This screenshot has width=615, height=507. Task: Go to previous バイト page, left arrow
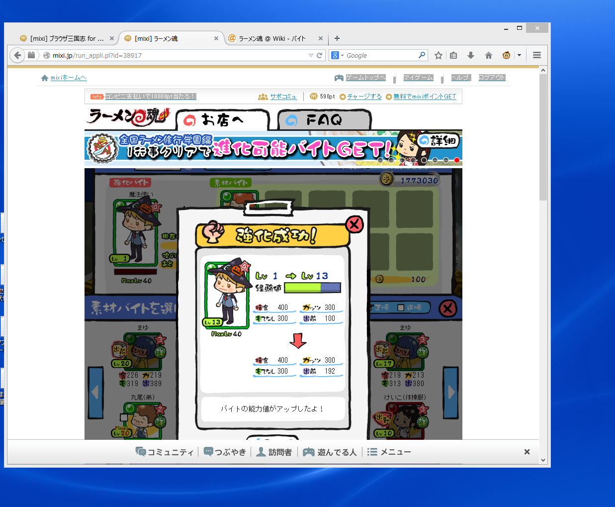(95, 392)
